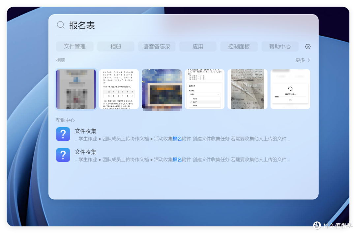This screenshot has width=356, height=233.
Task: Select the 相册 filter tab
Action: pyautogui.click(x=116, y=46)
